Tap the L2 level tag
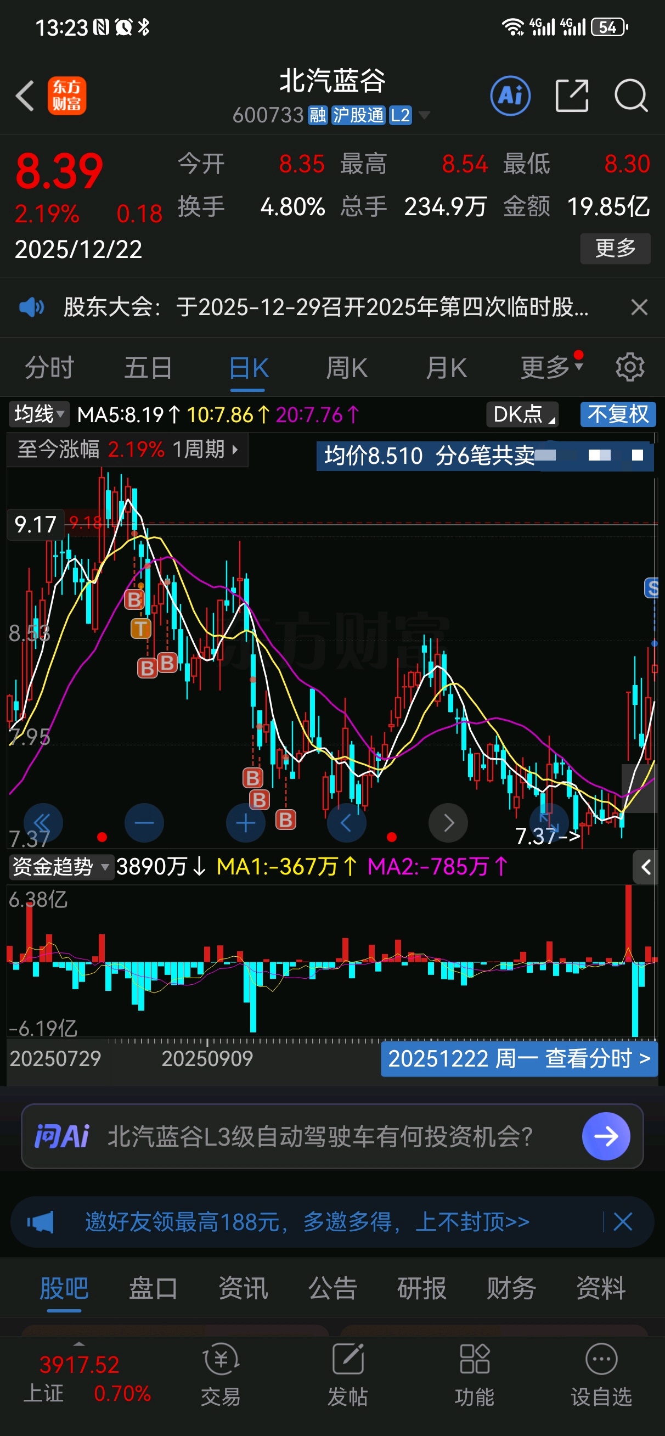 pyautogui.click(x=400, y=115)
